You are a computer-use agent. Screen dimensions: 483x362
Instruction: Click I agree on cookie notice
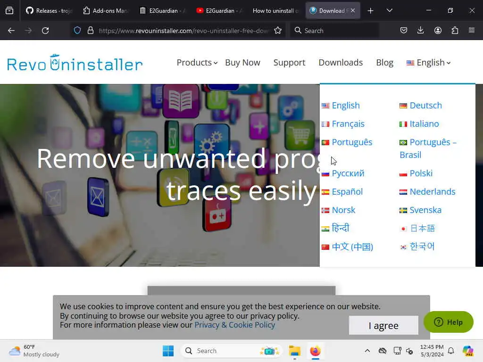[383, 325]
